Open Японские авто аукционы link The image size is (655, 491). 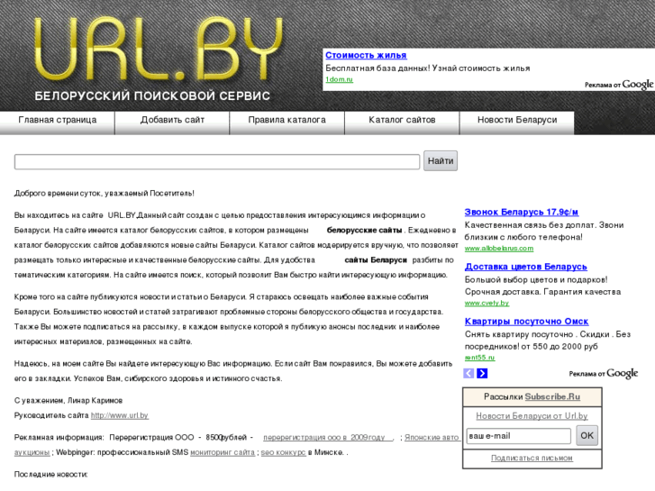(x=432, y=437)
